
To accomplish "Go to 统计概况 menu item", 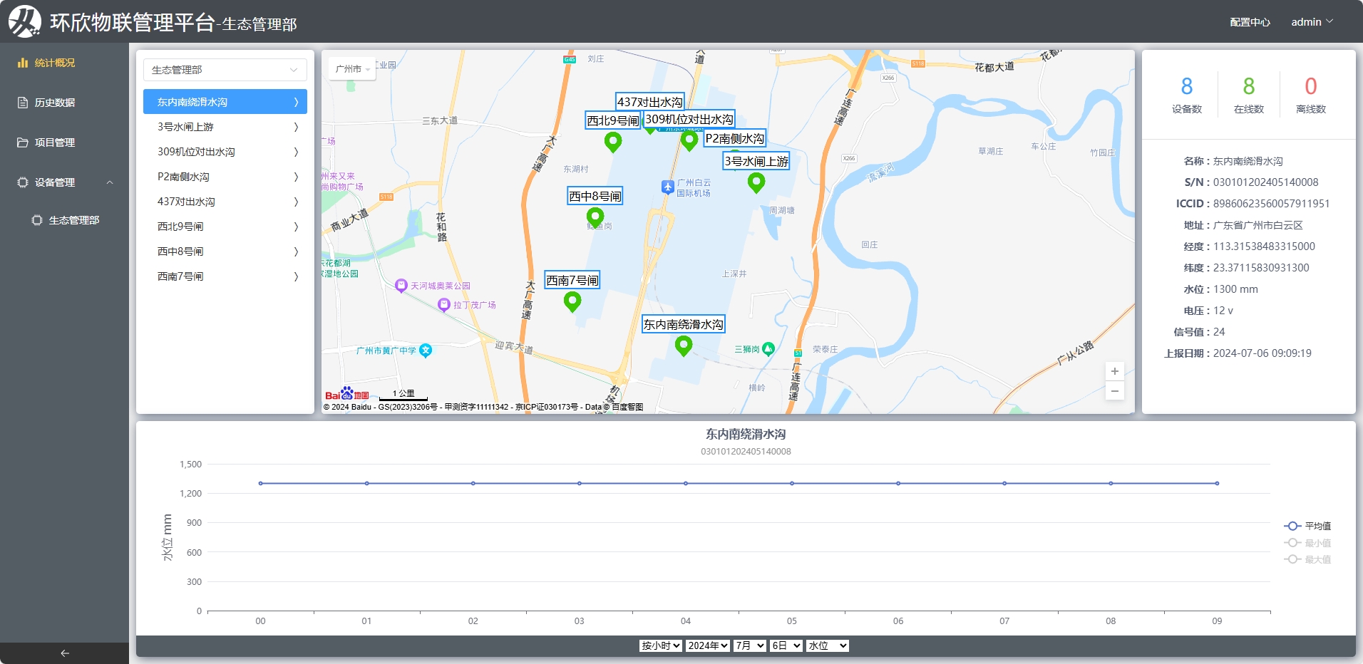I will [x=64, y=63].
